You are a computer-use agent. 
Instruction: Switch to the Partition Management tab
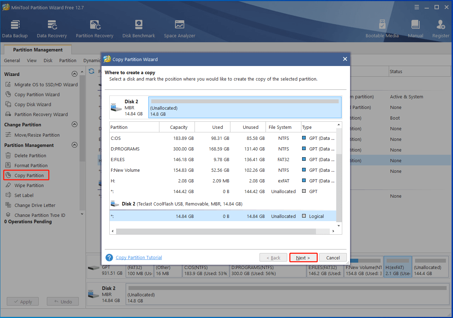[x=38, y=50]
